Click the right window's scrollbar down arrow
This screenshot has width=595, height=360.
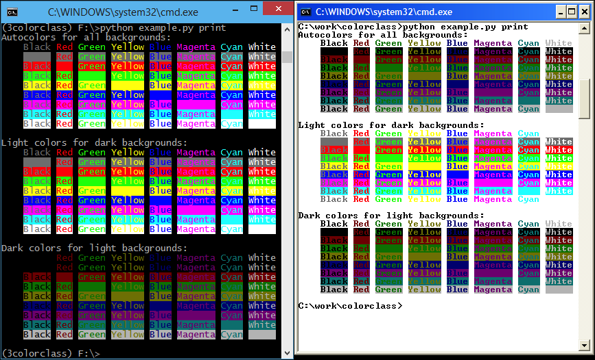coord(585,344)
